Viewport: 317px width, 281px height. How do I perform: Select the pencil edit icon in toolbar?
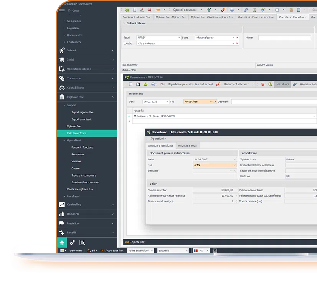click(x=142, y=10)
